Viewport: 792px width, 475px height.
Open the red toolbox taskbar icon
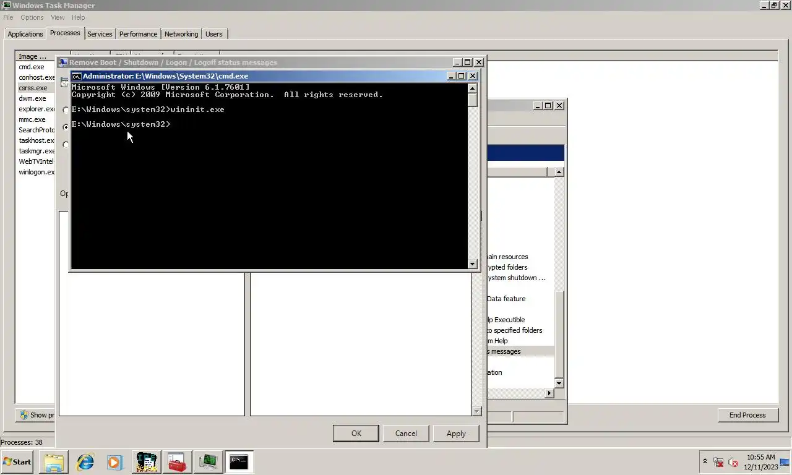177,461
